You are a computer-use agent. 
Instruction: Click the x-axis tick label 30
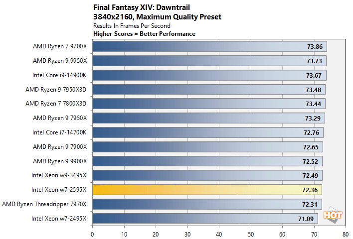(x=187, y=235)
